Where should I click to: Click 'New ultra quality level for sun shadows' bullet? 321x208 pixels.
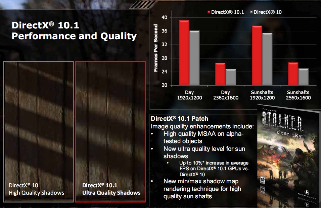click(x=204, y=152)
